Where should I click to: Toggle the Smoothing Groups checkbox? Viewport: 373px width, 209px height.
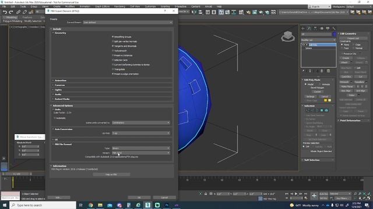click(112, 37)
